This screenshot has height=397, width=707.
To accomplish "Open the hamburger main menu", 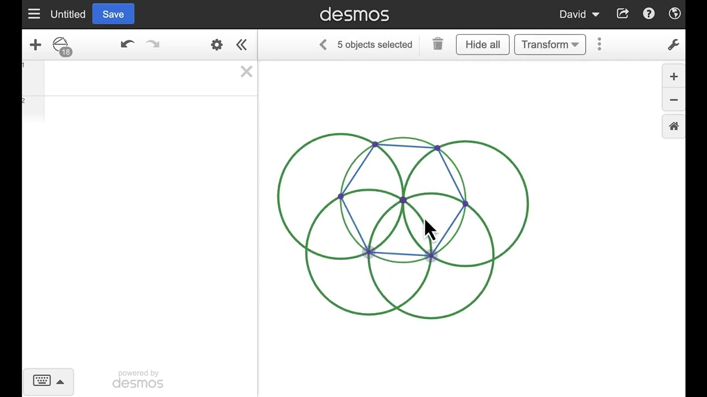I will [x=34, y=14].
